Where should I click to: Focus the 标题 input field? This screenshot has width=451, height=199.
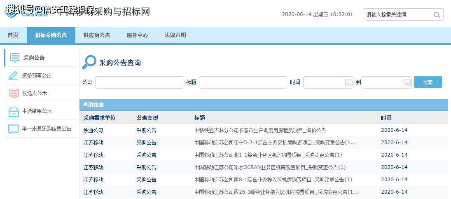pos(243,82)
